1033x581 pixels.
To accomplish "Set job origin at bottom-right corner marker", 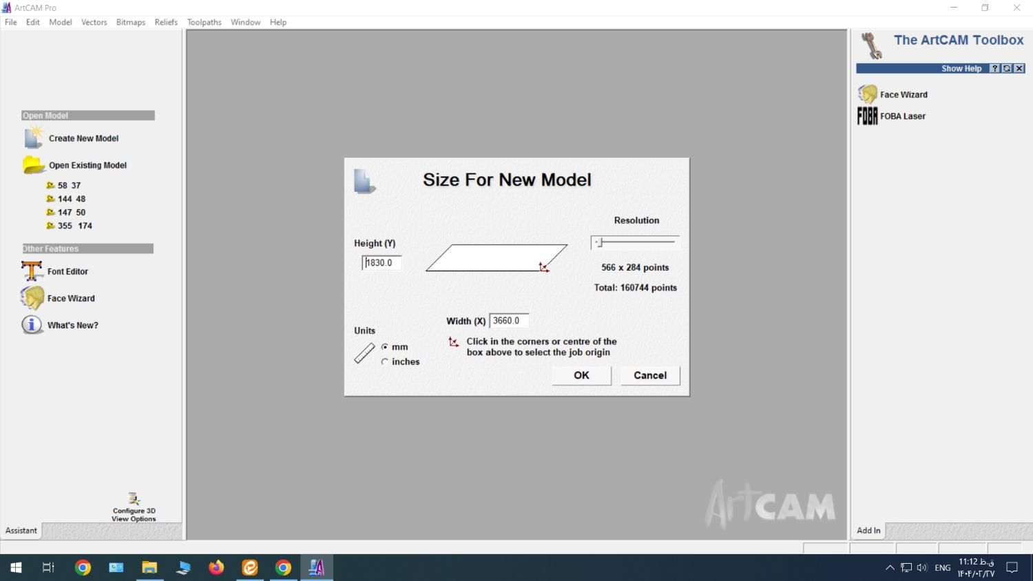I will click(543, 268).
